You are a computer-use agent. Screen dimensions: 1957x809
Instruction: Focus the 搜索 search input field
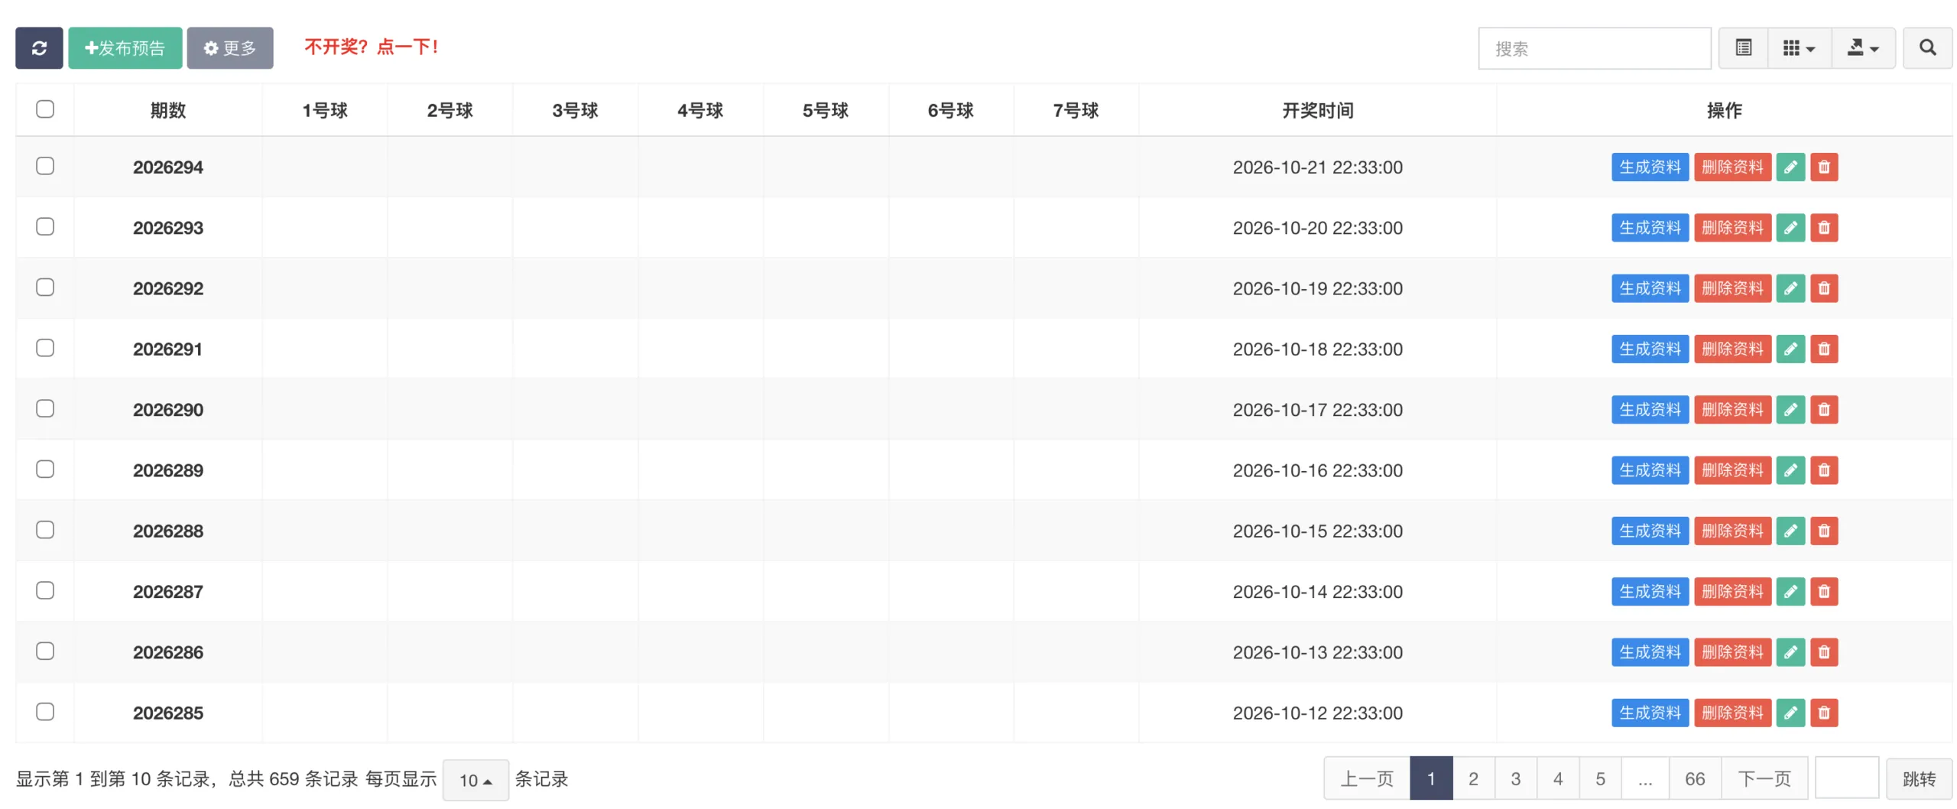click(1594, 48)
